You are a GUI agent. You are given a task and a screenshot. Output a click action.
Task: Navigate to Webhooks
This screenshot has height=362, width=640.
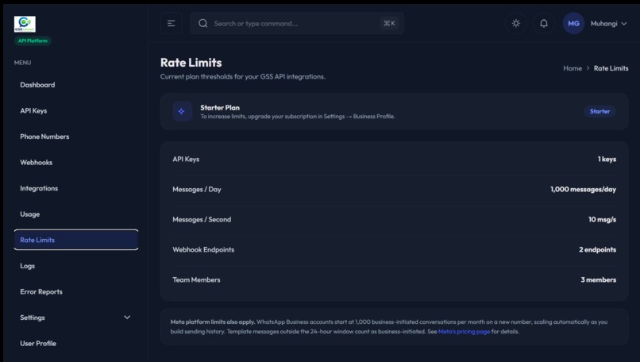pyautogui.click(x=76, y=163)
